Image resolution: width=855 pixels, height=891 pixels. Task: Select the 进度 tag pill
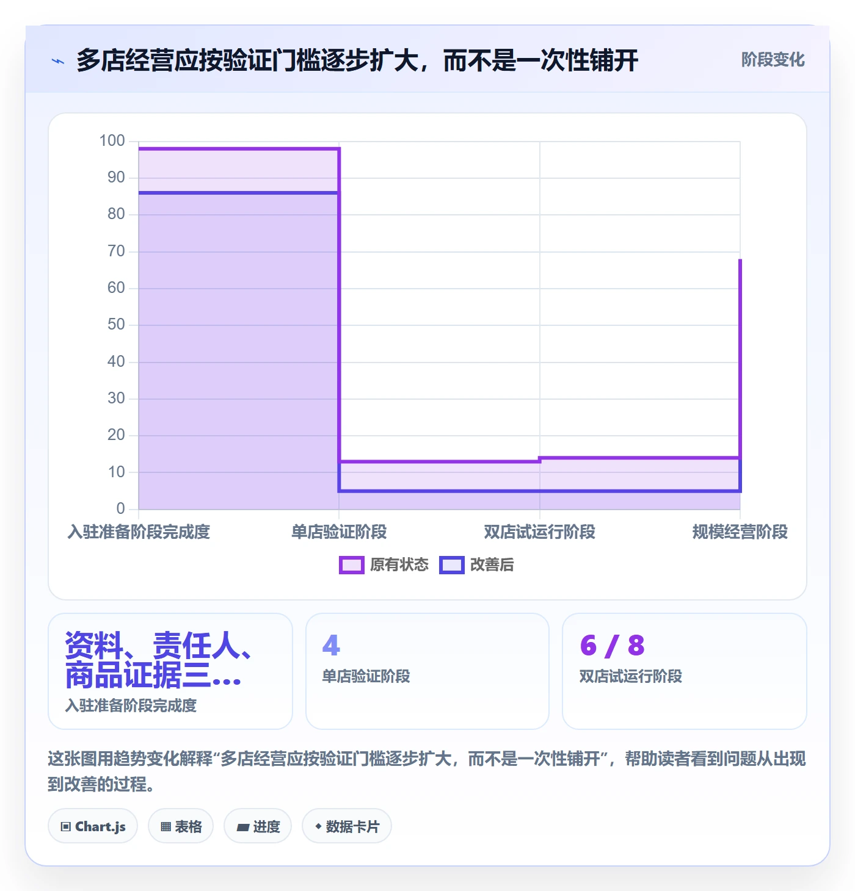tap(258, 826)
